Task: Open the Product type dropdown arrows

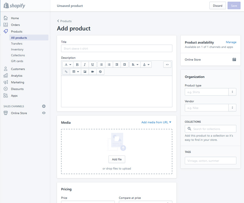Action: coord(232,92)
